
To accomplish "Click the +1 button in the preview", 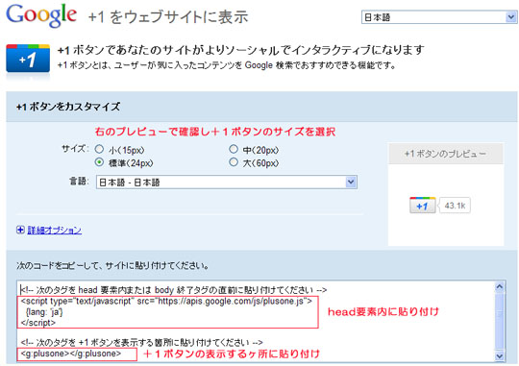I will pyautogui.click(x=423, y=206).
